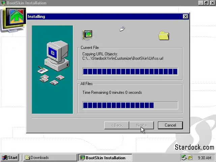Click the All Files progress bar

point(130,105)
